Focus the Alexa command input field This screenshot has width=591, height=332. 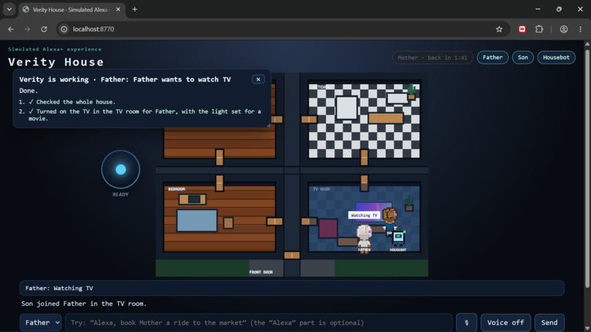click(259, 322)
